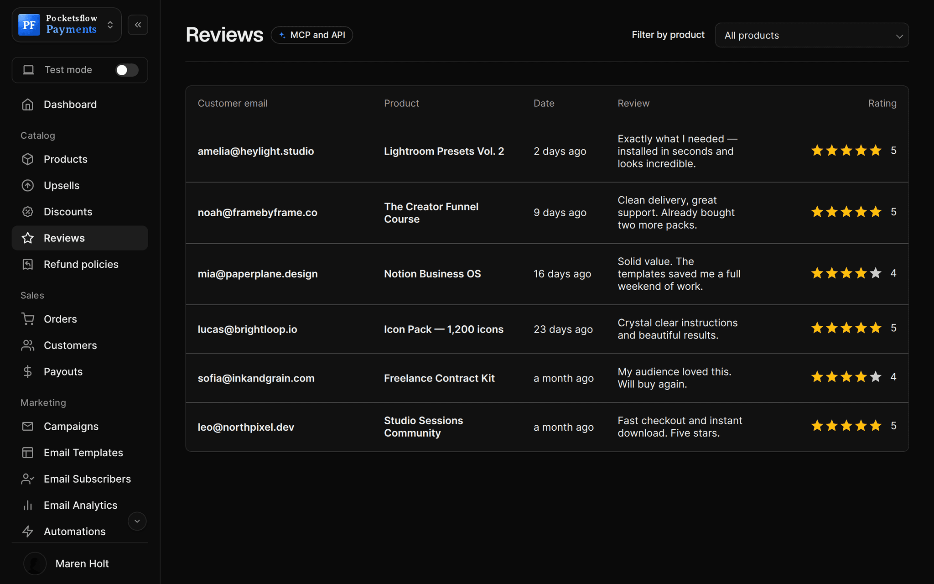Image resolution: width=934 pixels, height=584 pixels.
Task: Click the Customers people icon
Action: pos(28,345)
